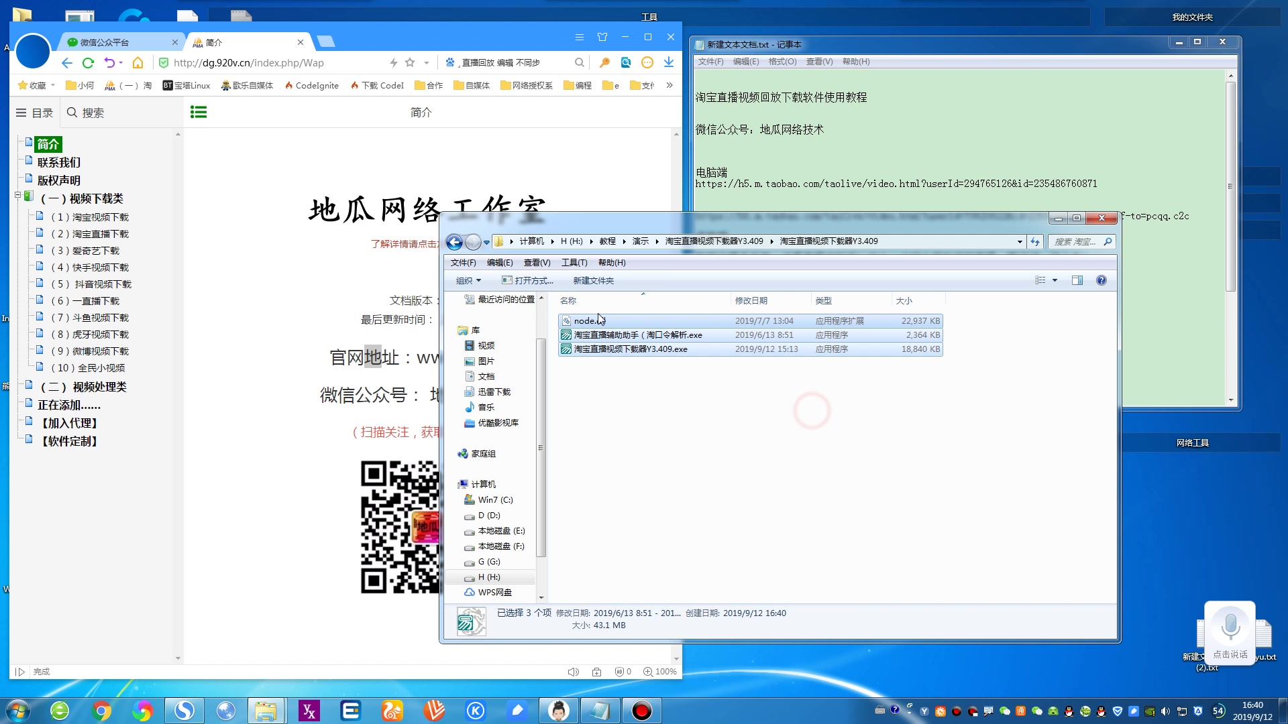Open the new tab button in browser
The width and height of the screenshot is (1288, 724).
(326, 42)
